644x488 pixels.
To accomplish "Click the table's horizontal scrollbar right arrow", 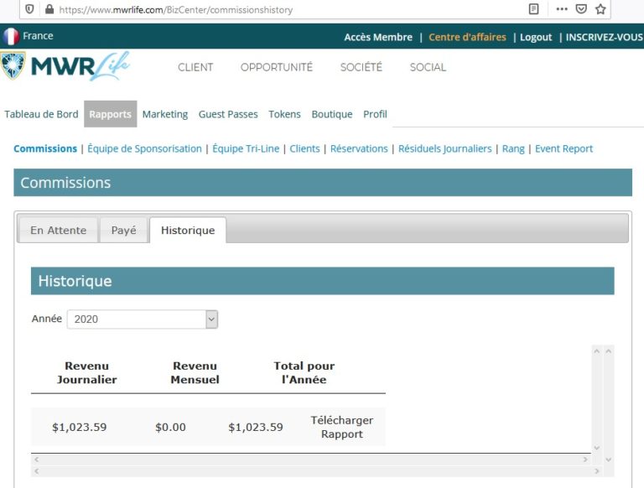I will [x=585, y=459].
